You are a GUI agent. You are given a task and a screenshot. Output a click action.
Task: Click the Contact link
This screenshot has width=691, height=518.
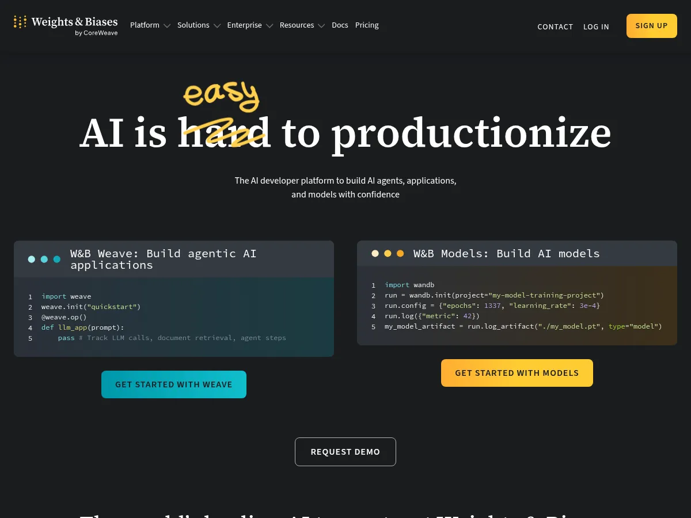555,26
